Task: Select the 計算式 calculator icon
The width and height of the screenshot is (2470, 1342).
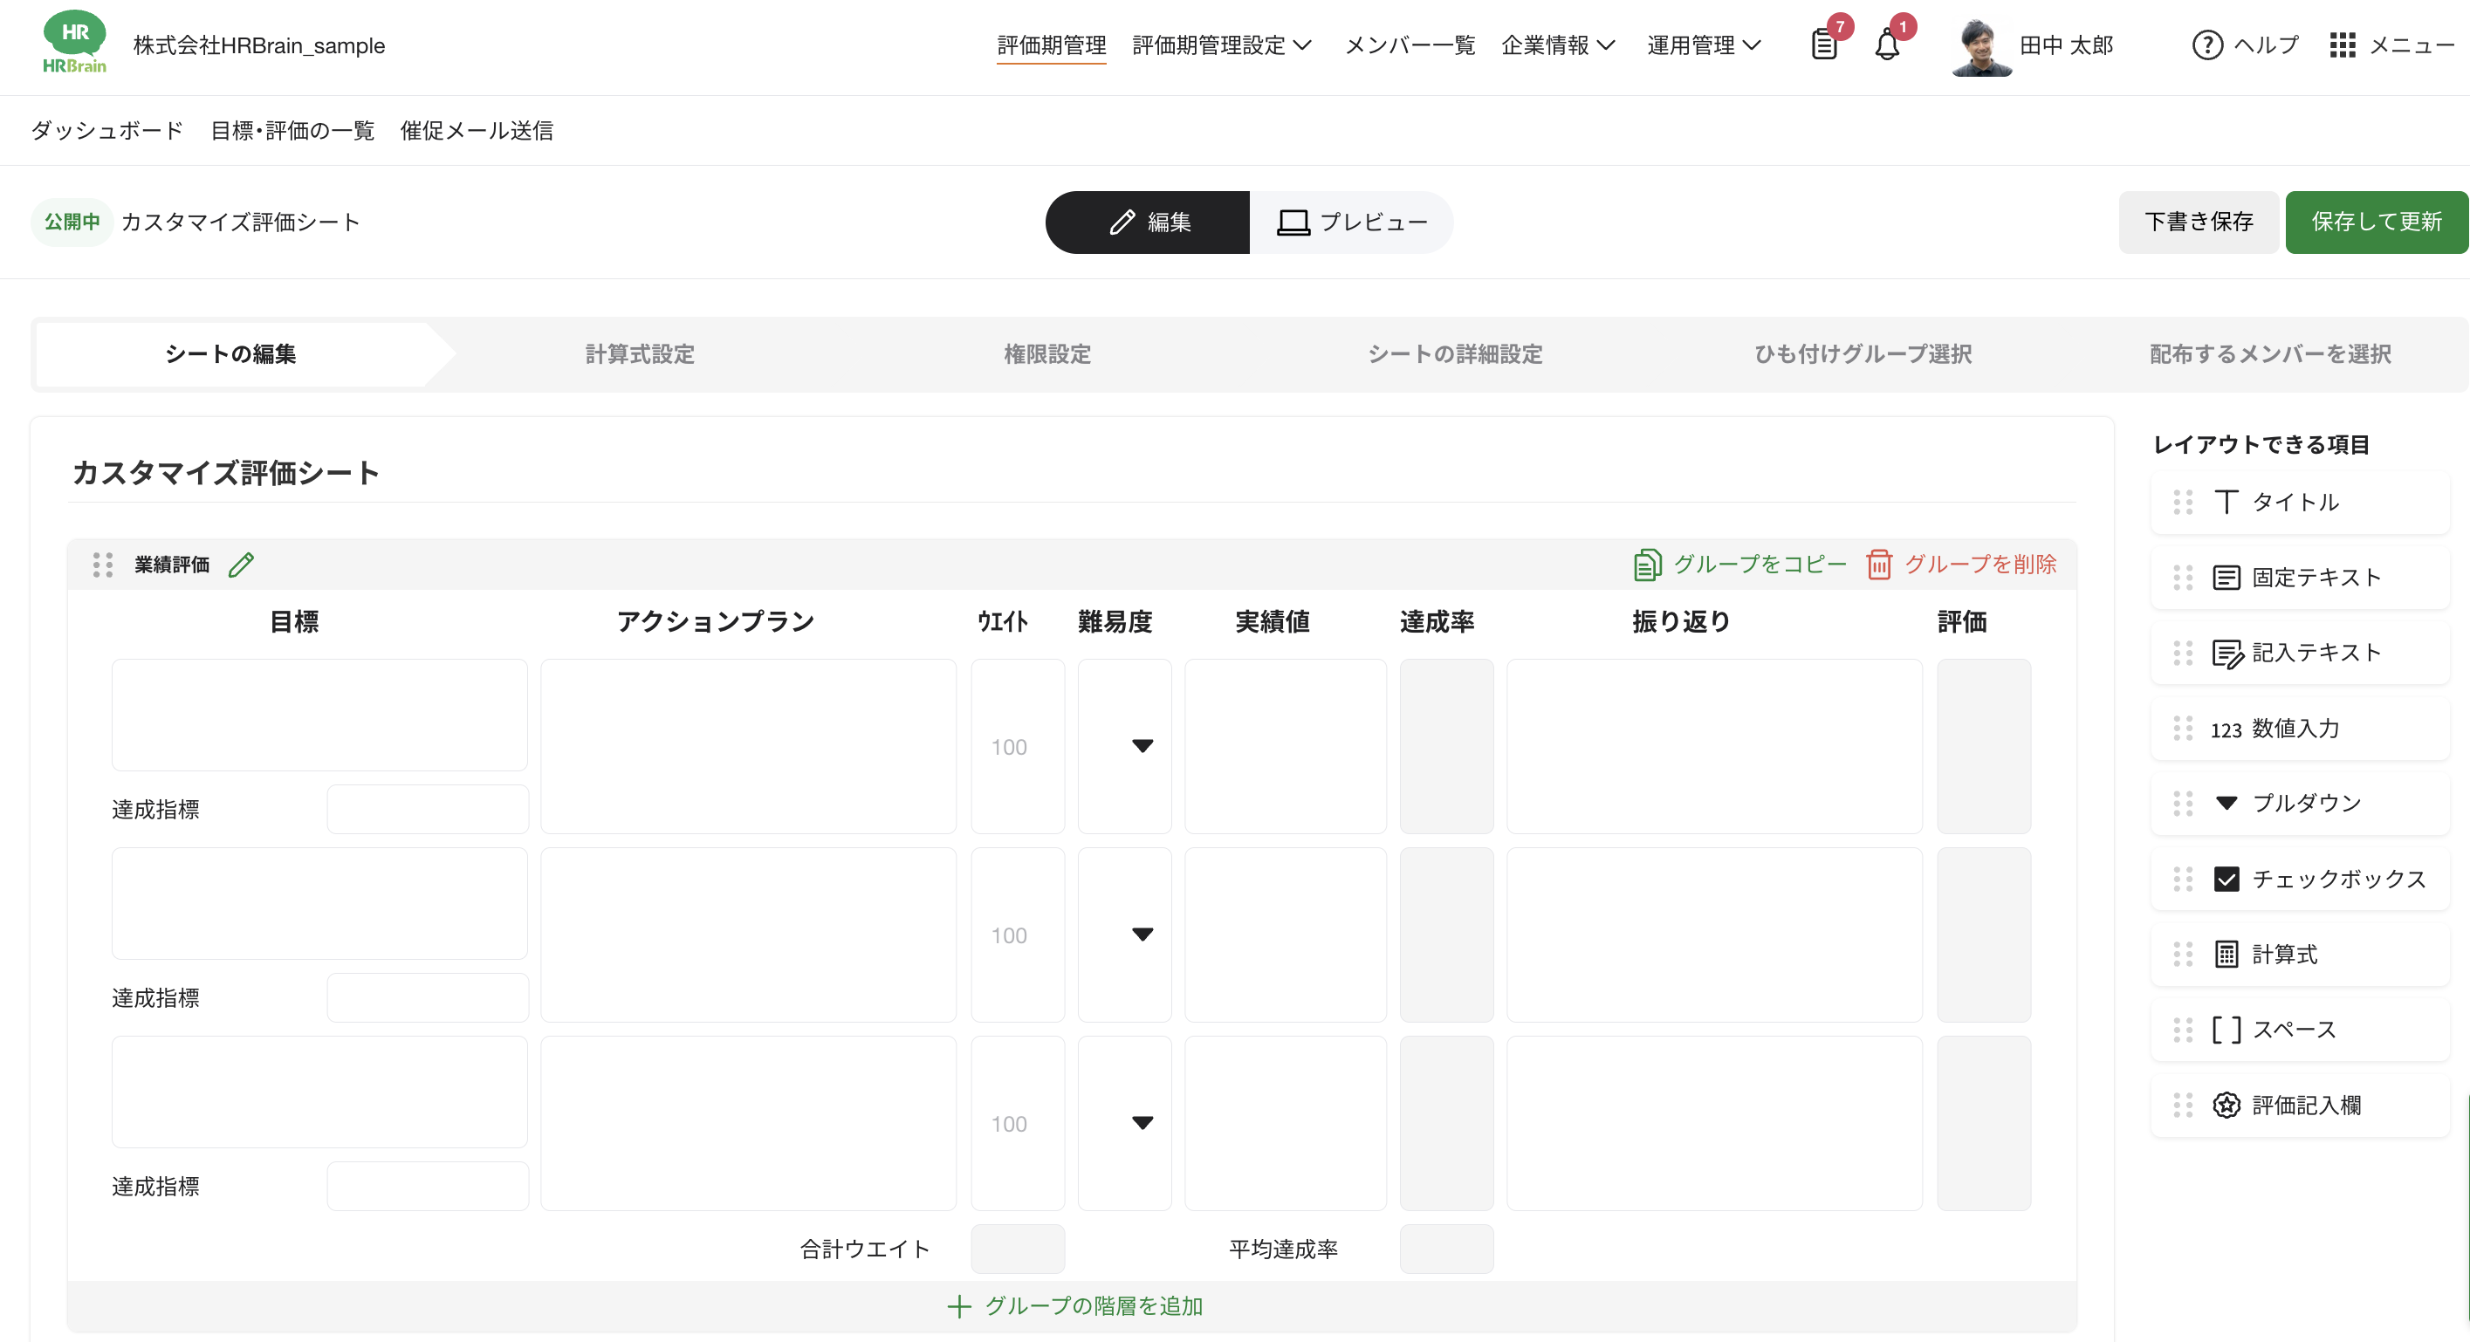Action: [x=2226, y=955]
